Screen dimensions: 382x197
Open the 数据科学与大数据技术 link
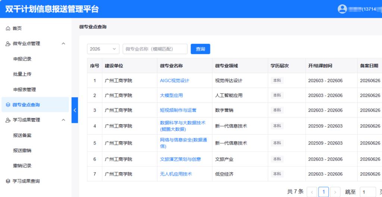[x=183, y=126]
